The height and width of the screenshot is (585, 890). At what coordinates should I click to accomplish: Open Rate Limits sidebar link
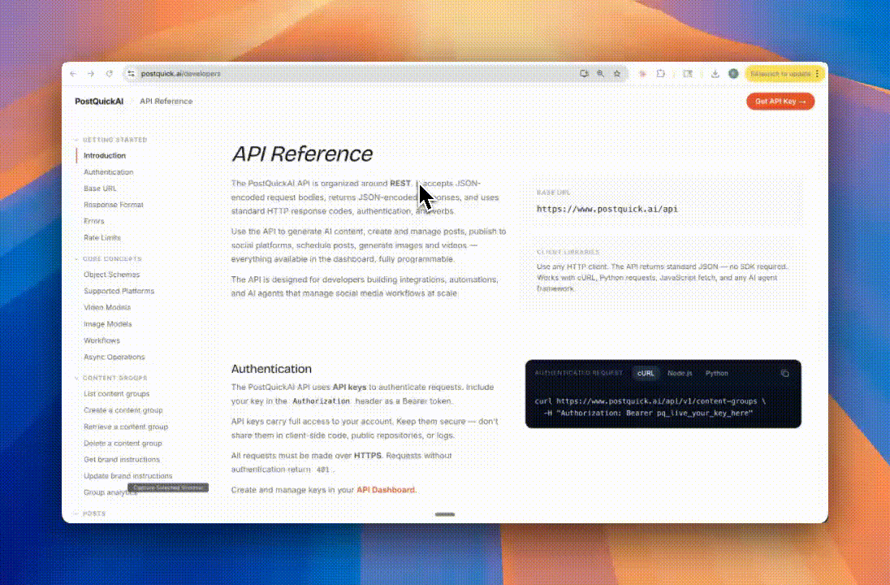(102, 238)
